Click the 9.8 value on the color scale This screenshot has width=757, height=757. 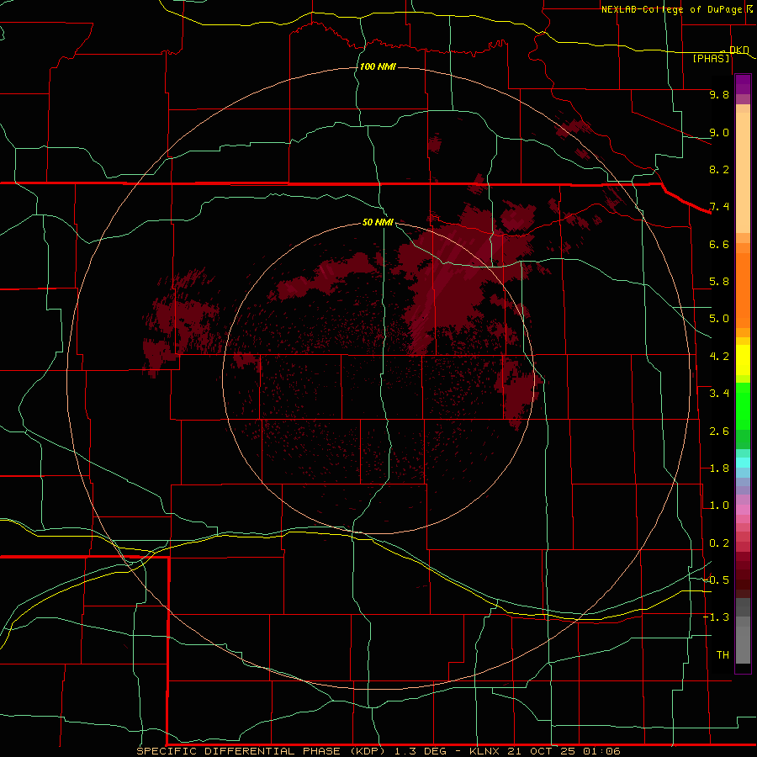point(719,94)
